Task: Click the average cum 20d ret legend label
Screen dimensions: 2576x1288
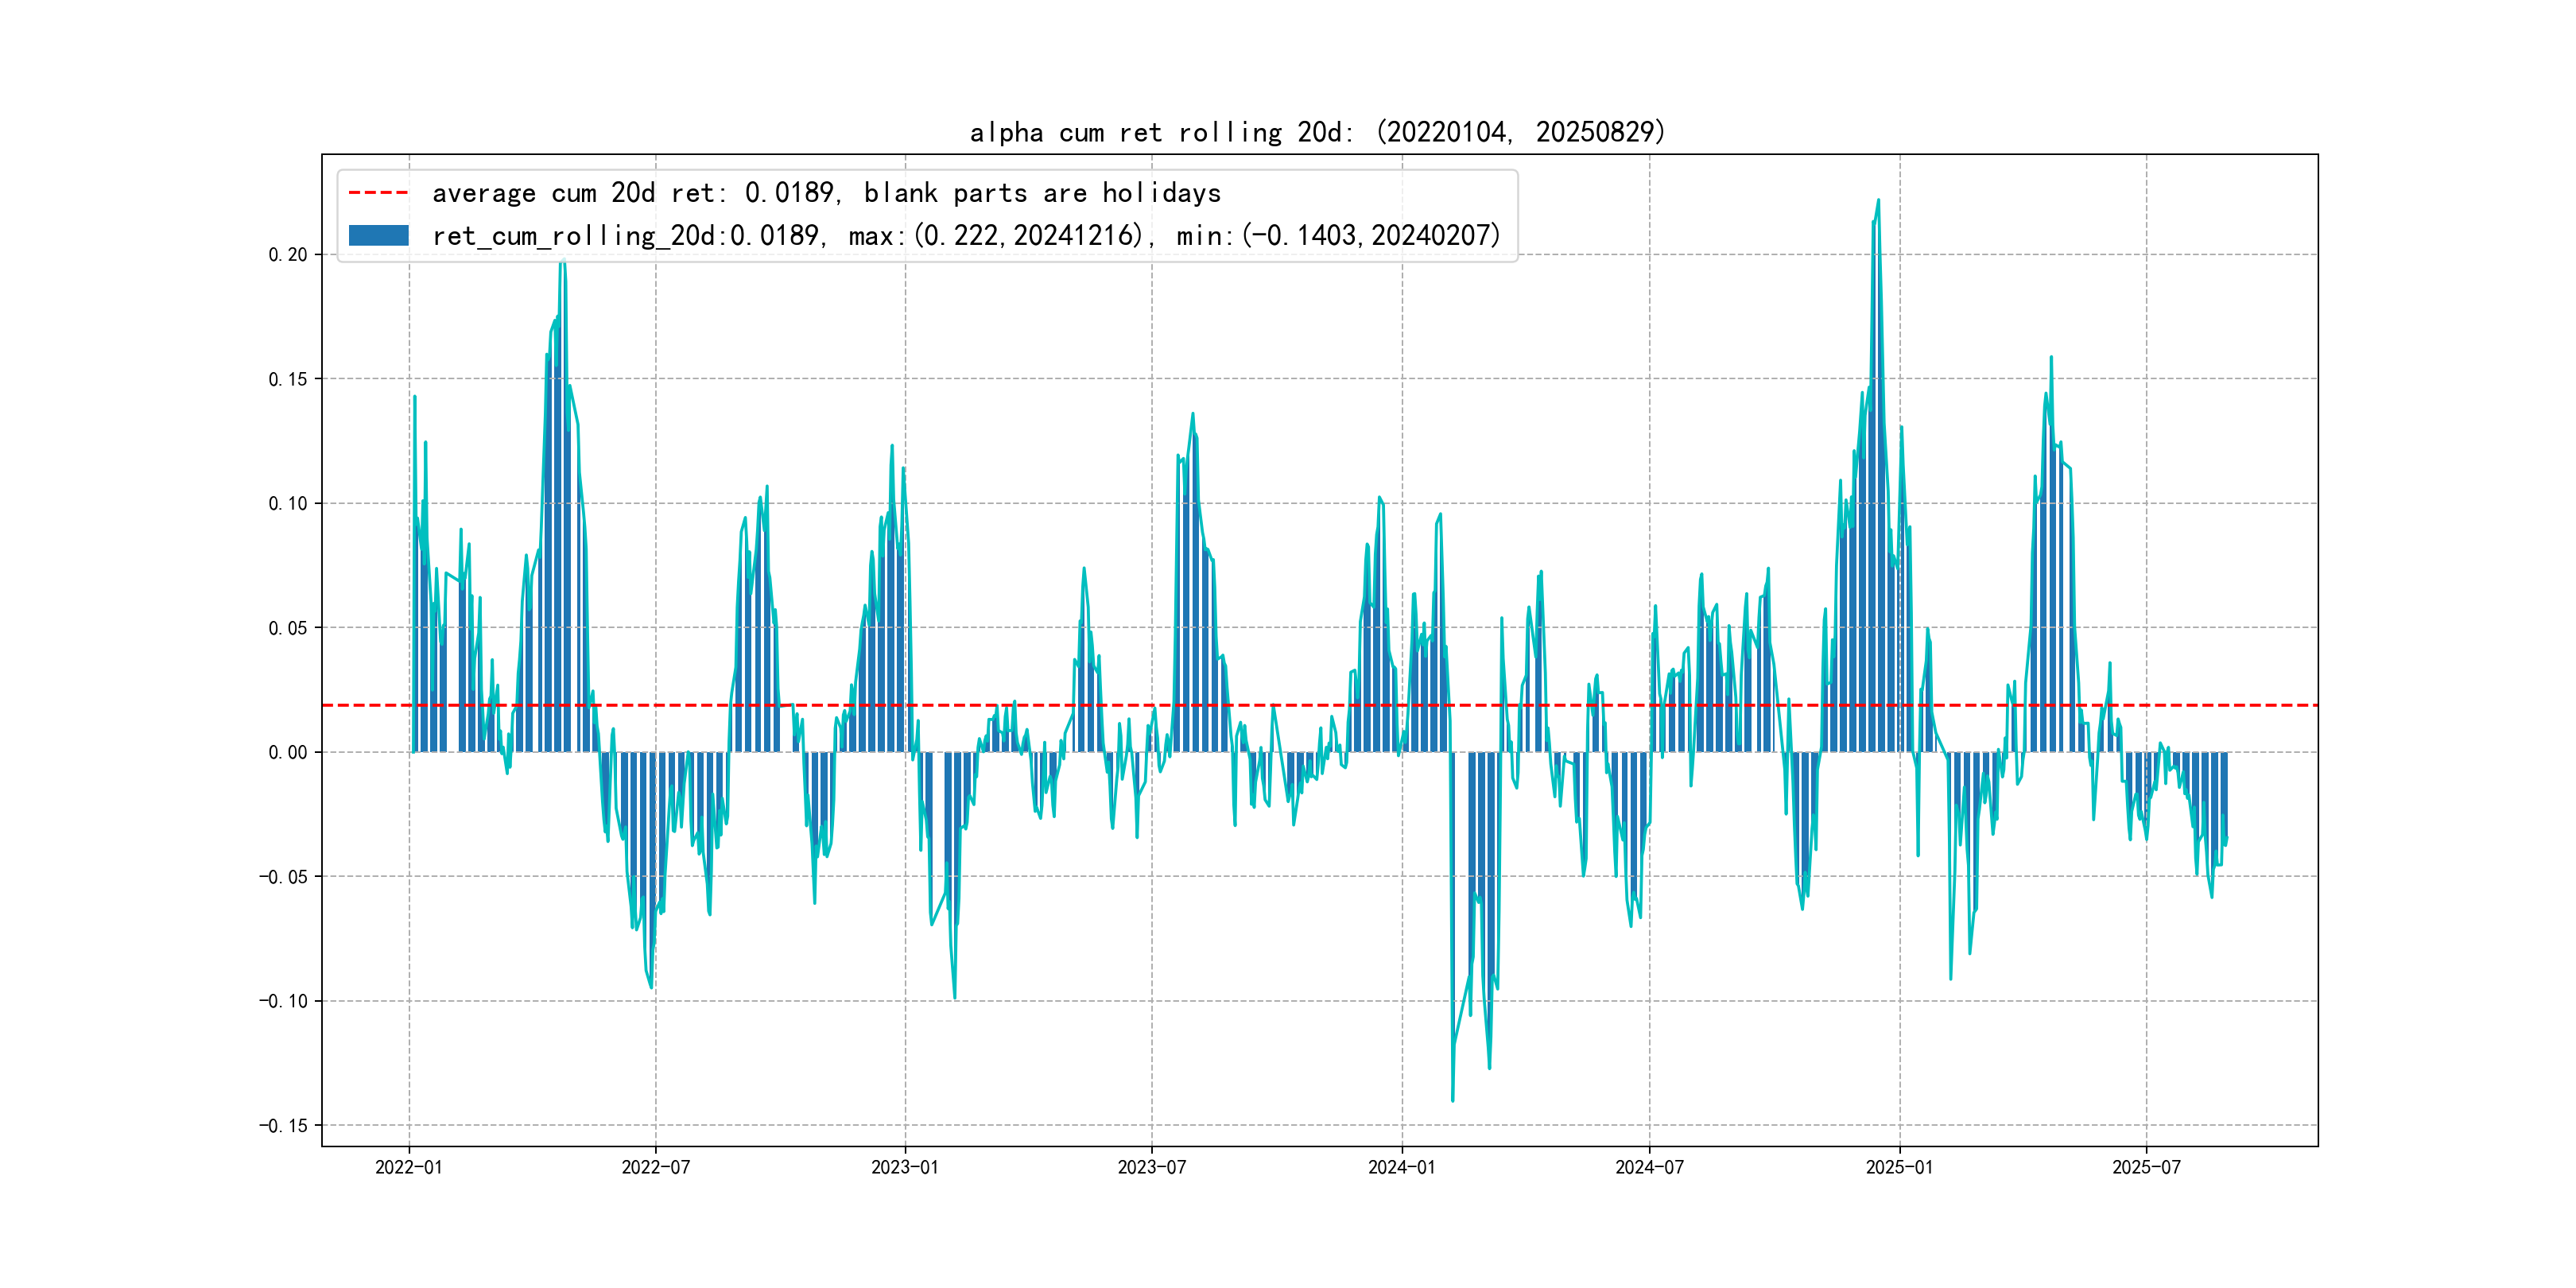Action: tap(826, 193)
